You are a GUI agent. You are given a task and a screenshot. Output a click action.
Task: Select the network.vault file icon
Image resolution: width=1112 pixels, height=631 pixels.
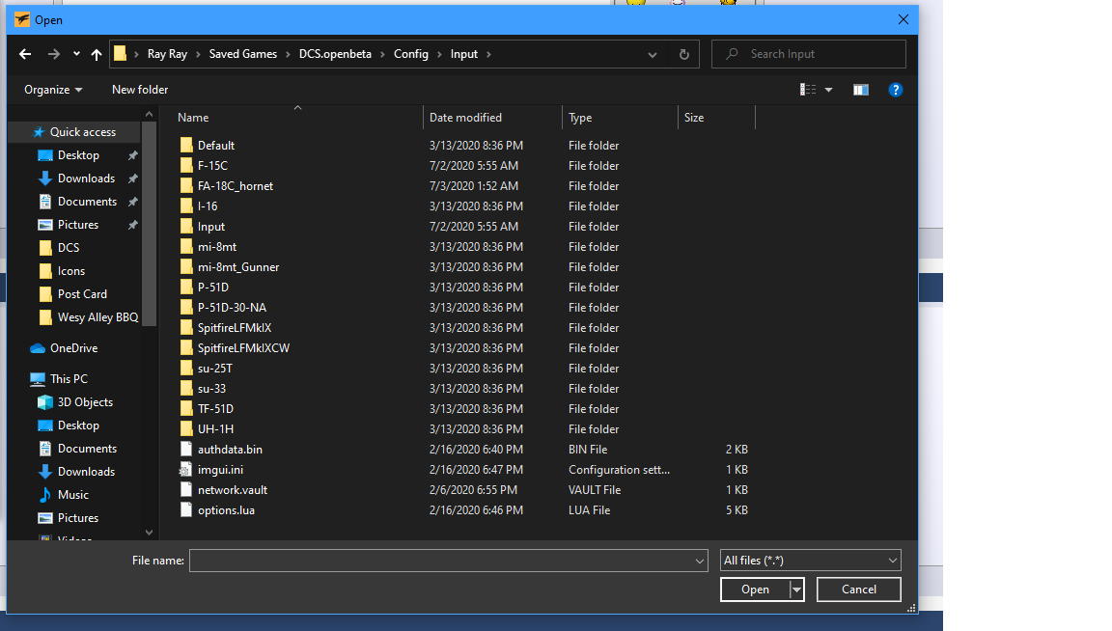pos(186,490)
